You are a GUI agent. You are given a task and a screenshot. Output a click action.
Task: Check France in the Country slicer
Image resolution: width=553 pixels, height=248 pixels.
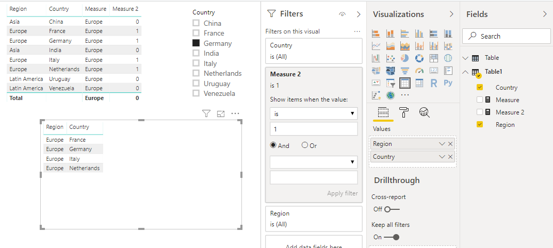point(196,33)
